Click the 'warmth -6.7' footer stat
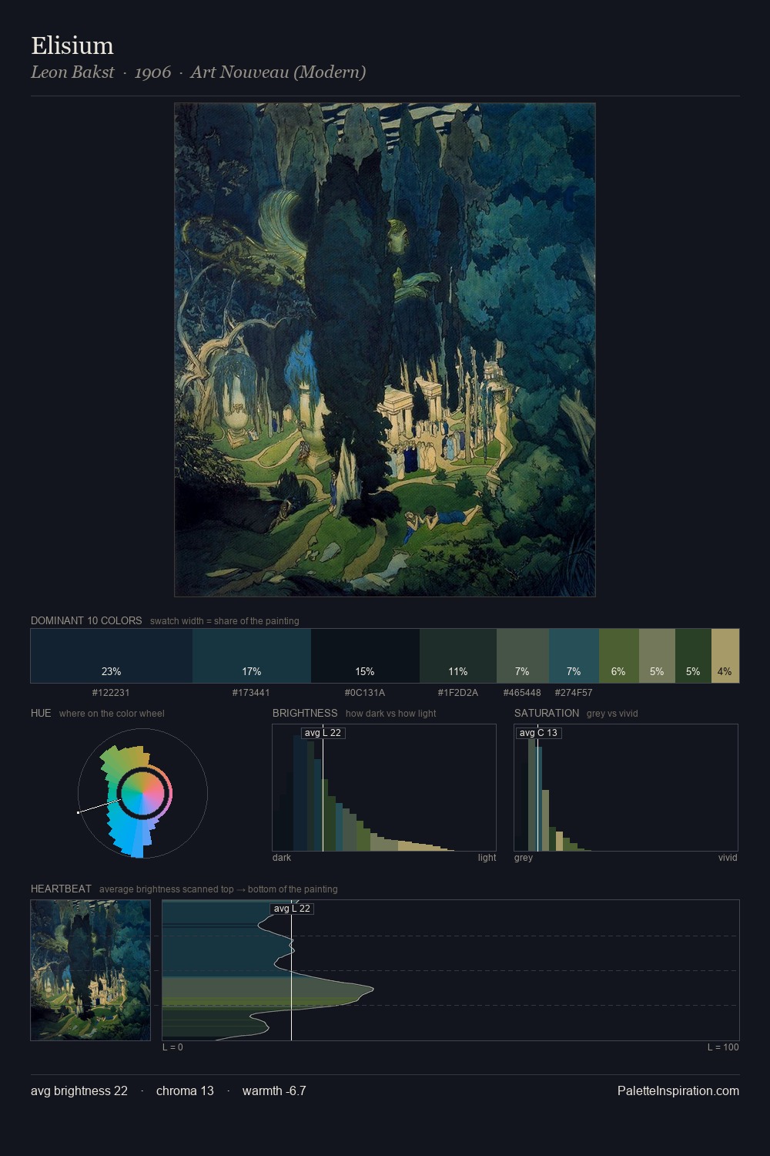 (x=274, y=1090)
